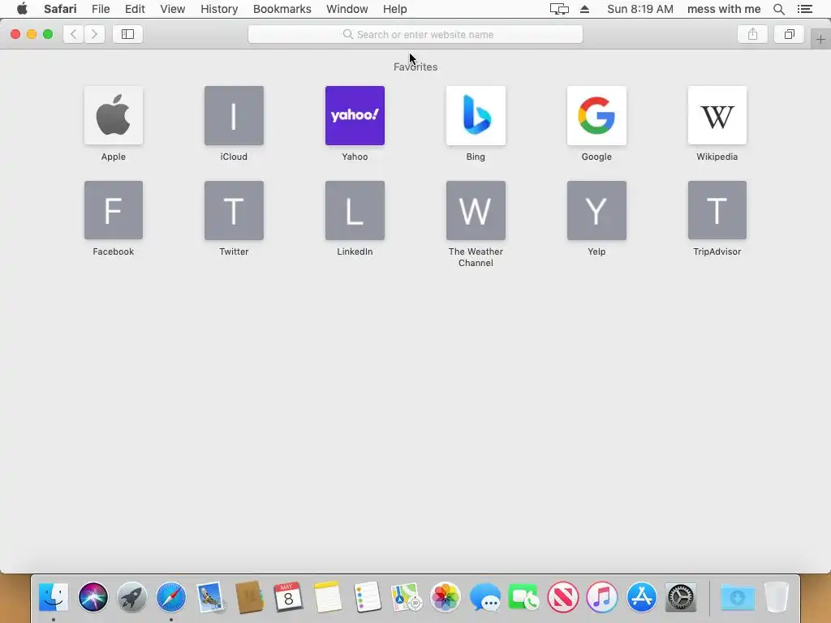Open the Wikipedia favorite tile
This screenshot has height=623, width=831.
717,115
